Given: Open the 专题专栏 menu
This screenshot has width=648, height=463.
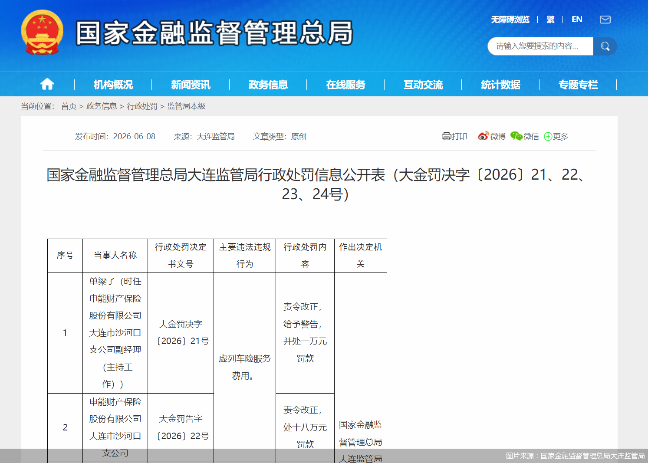Looking at the screenshot, I should [x=578, y=85].
